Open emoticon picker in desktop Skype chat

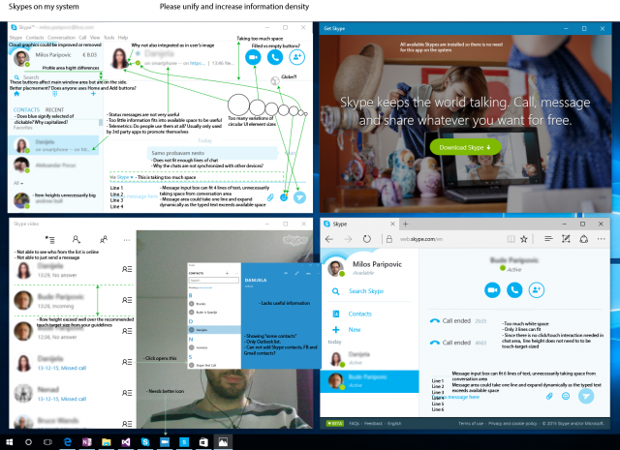click(284, 197)
